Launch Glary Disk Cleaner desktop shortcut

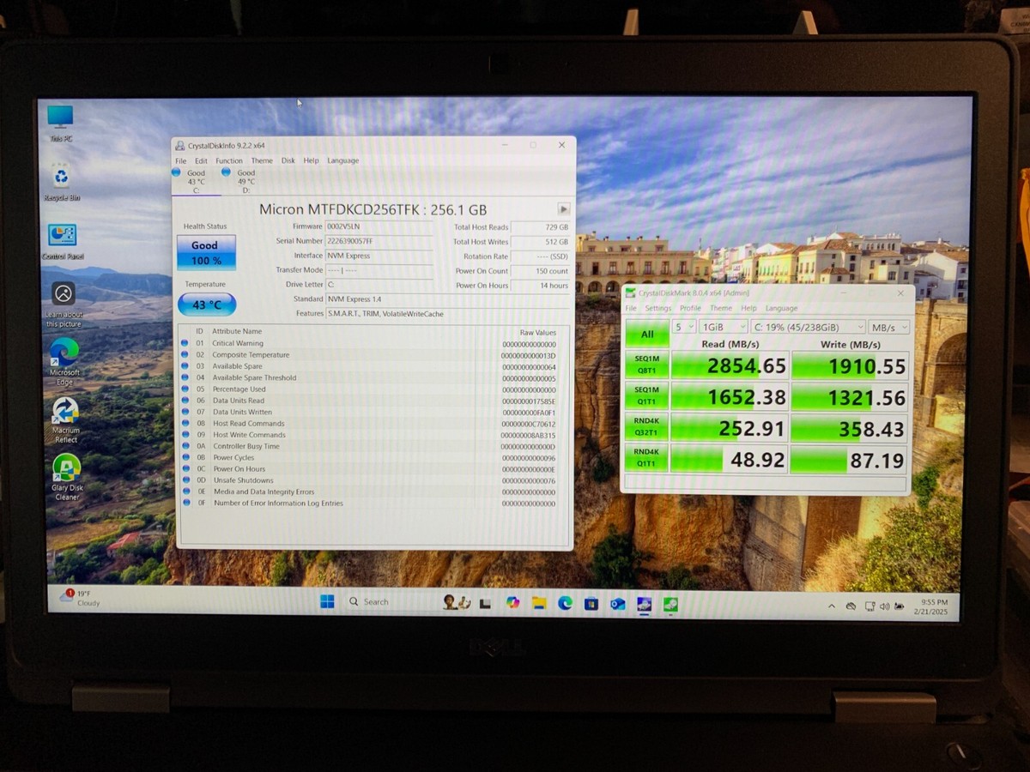click(x=66, y=477)
